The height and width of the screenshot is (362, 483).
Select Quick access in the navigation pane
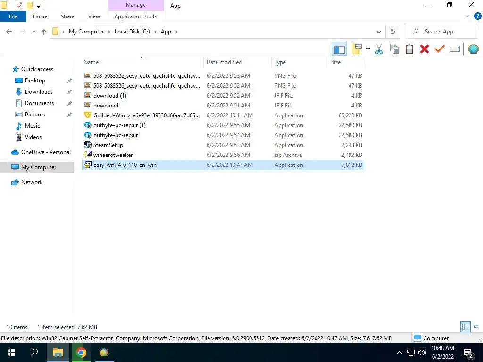[x=37, y=69]
